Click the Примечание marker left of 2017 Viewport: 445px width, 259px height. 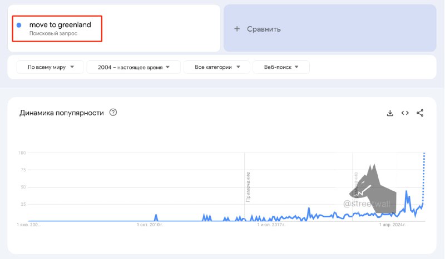[x=248, y=186]
